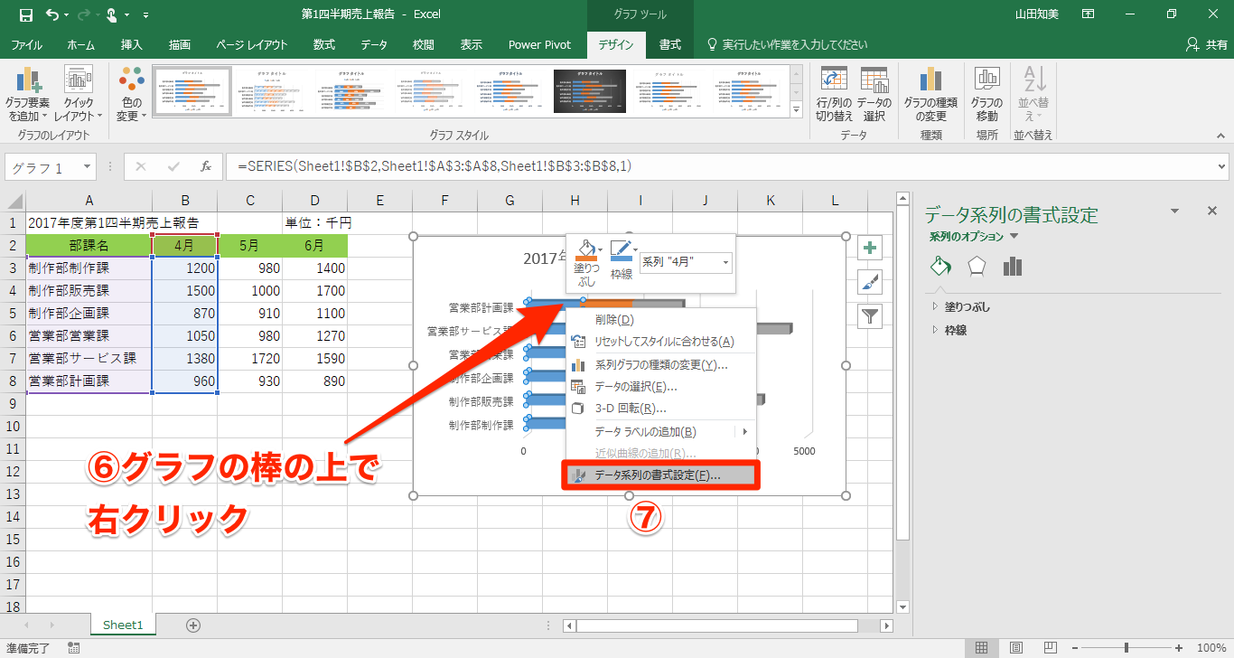Image resolution: width=1234 pixels, height=658 pixels.
Task: Open the Power Pivot tab
Action: pyautogui.click(x=539, y=44)
